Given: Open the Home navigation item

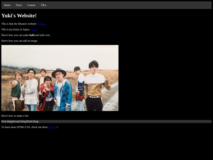Looking at the screenshot, I should click(x=7, y=5).
